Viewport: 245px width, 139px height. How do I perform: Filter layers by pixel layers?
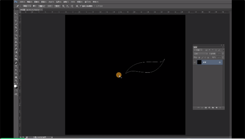[206, 50]
